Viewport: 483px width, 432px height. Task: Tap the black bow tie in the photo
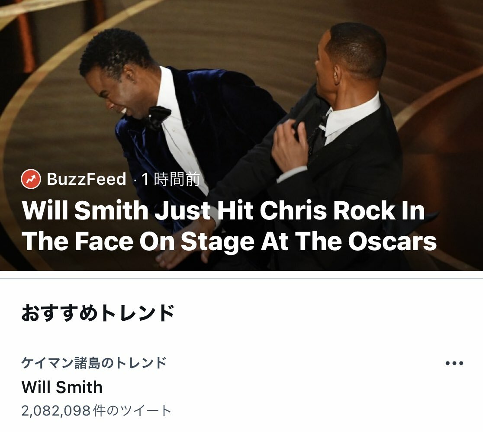click(x=159, y=117)
